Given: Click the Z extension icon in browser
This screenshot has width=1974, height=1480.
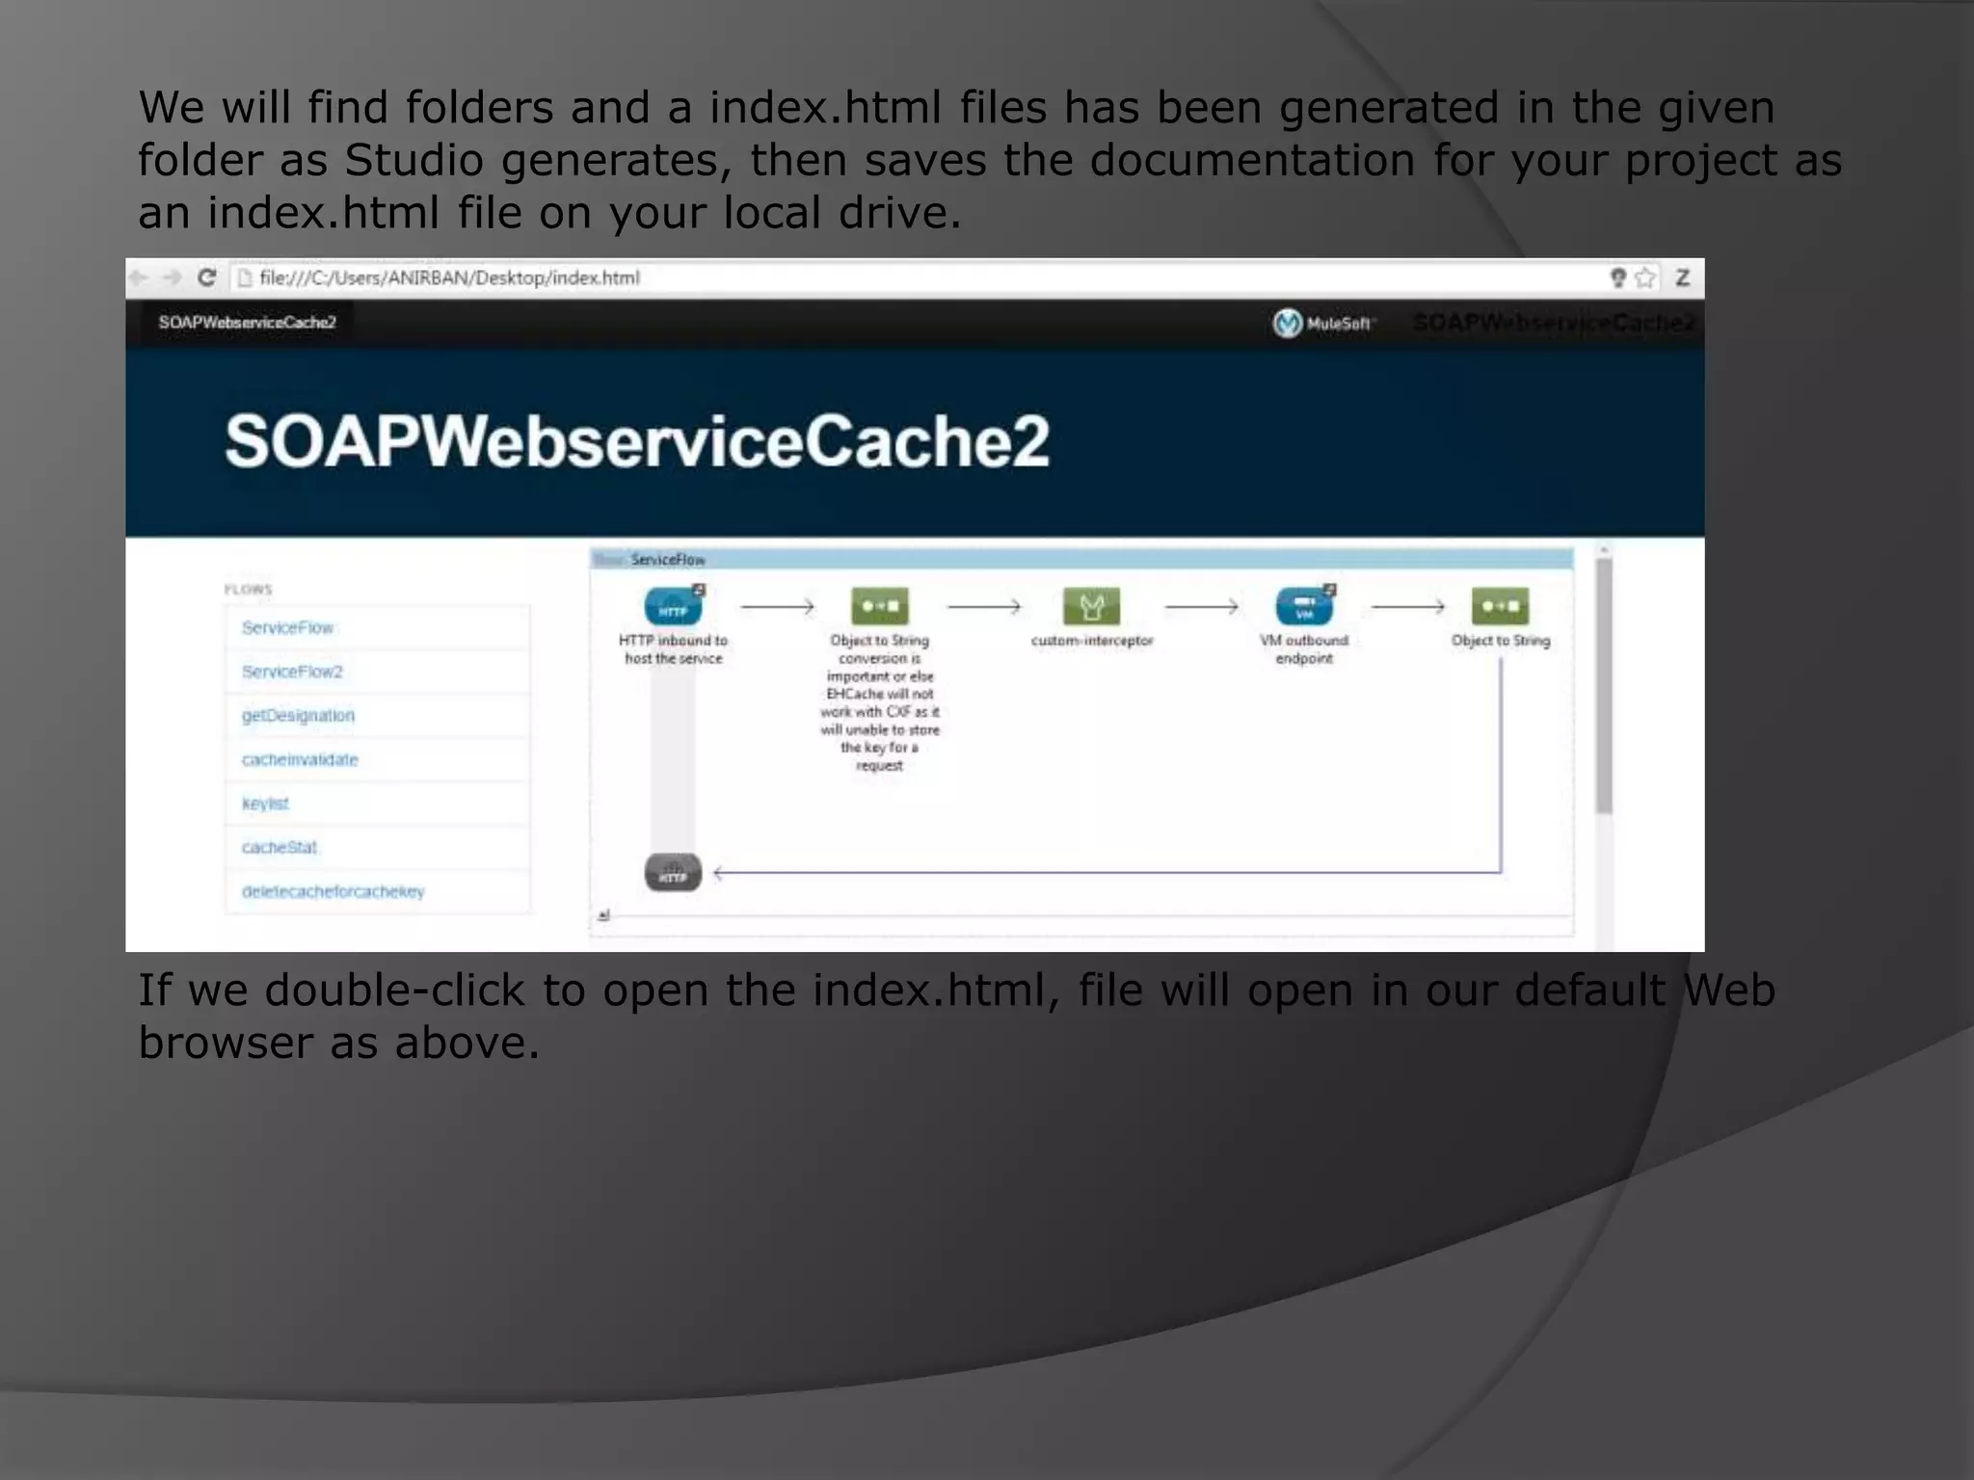Looking at the screenshot, I should [1683, 277].
